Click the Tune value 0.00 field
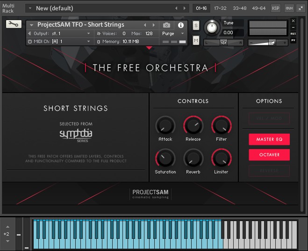 (x=233, y=33)
